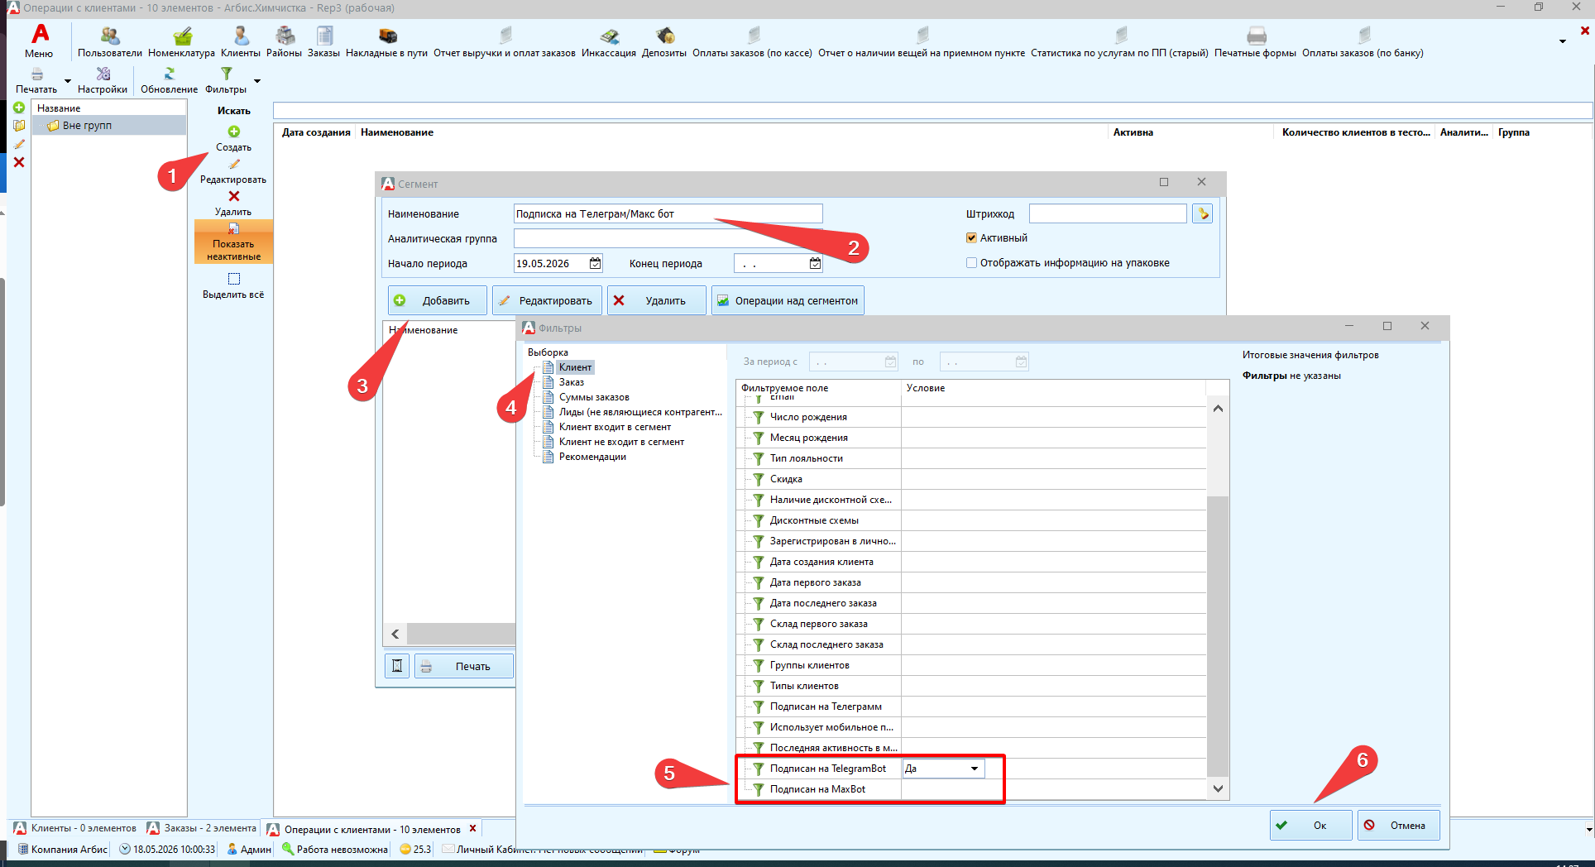Image resolution: width=1595 pixels, height=867 pixels.
Task: Open the Печатать dropdown arrow
Action: click(x=68, y=81)
